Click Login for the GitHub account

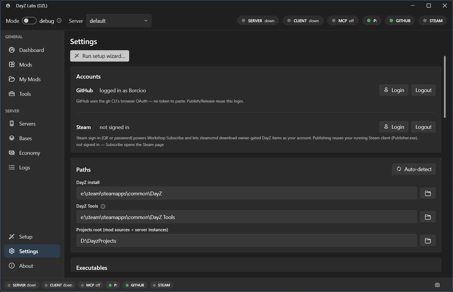tap(394, 90)
